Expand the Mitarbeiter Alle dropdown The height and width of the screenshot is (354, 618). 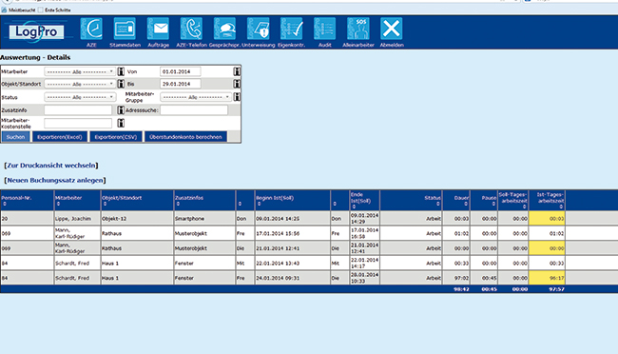(80, 71)
